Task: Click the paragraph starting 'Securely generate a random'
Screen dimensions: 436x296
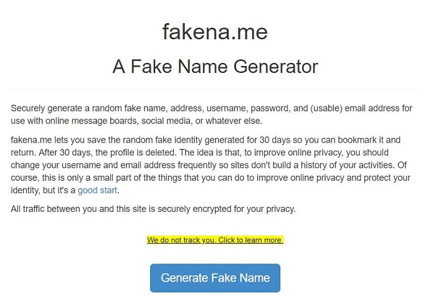Action: pyautogui.click(x=212, y=114)
